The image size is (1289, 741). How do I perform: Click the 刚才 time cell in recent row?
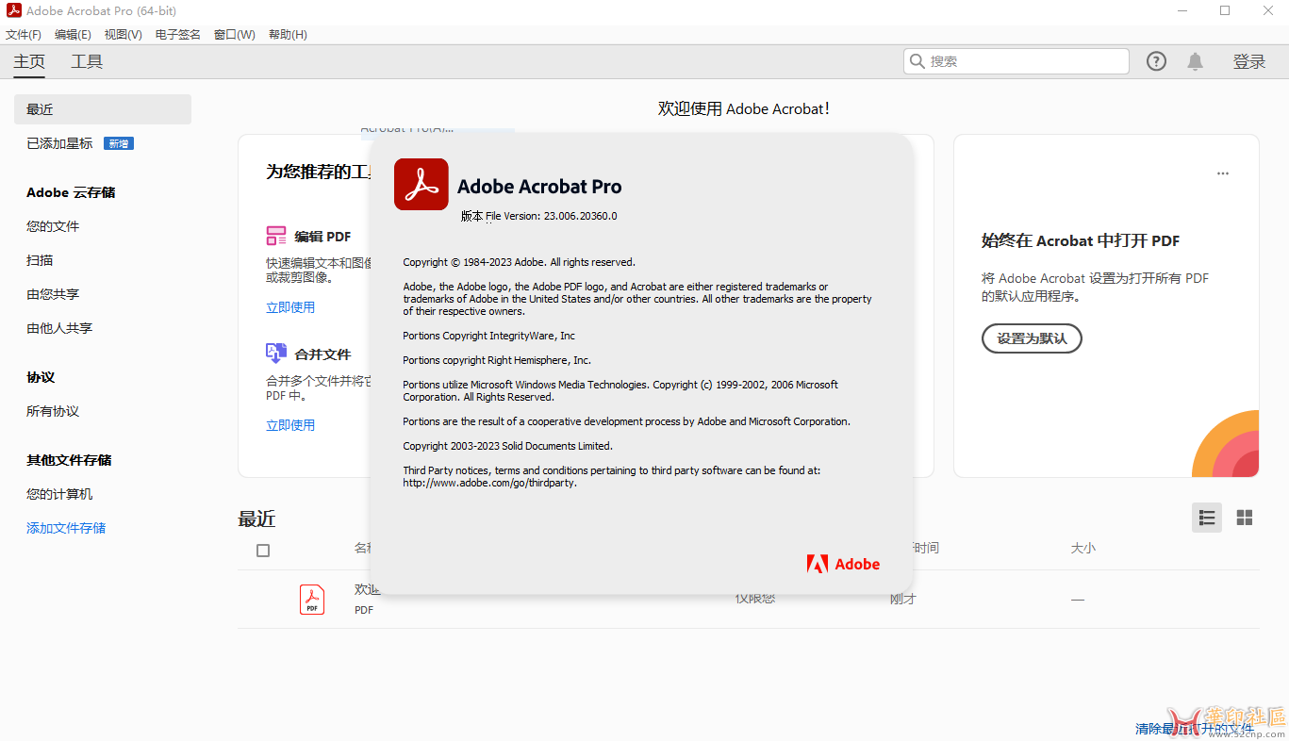click(x=903, y=599)
